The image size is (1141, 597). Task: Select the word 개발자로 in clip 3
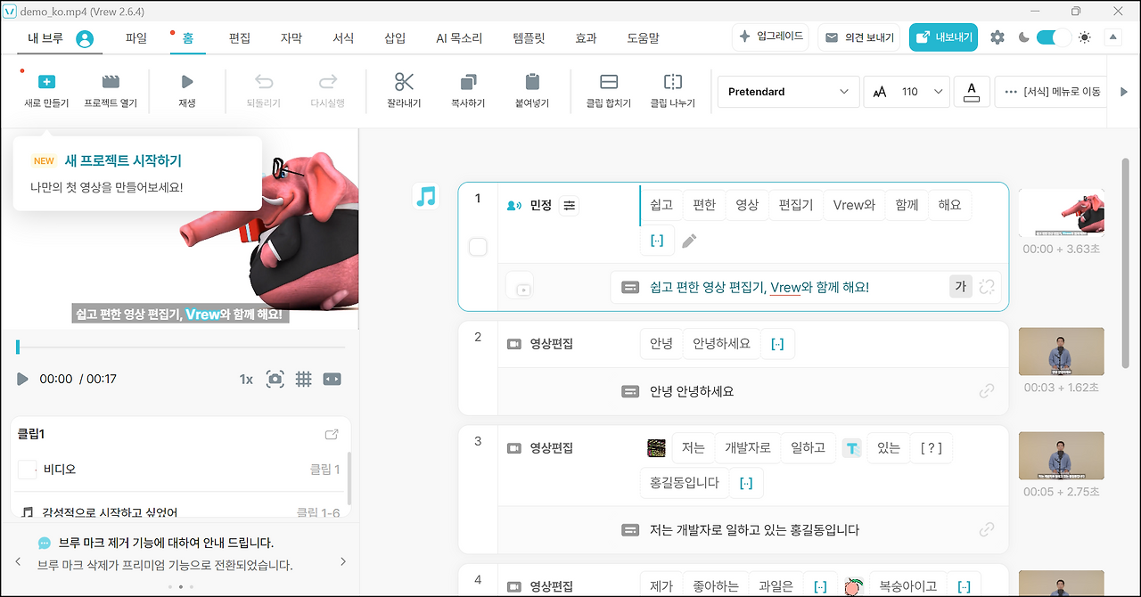(x=748, y=448)
